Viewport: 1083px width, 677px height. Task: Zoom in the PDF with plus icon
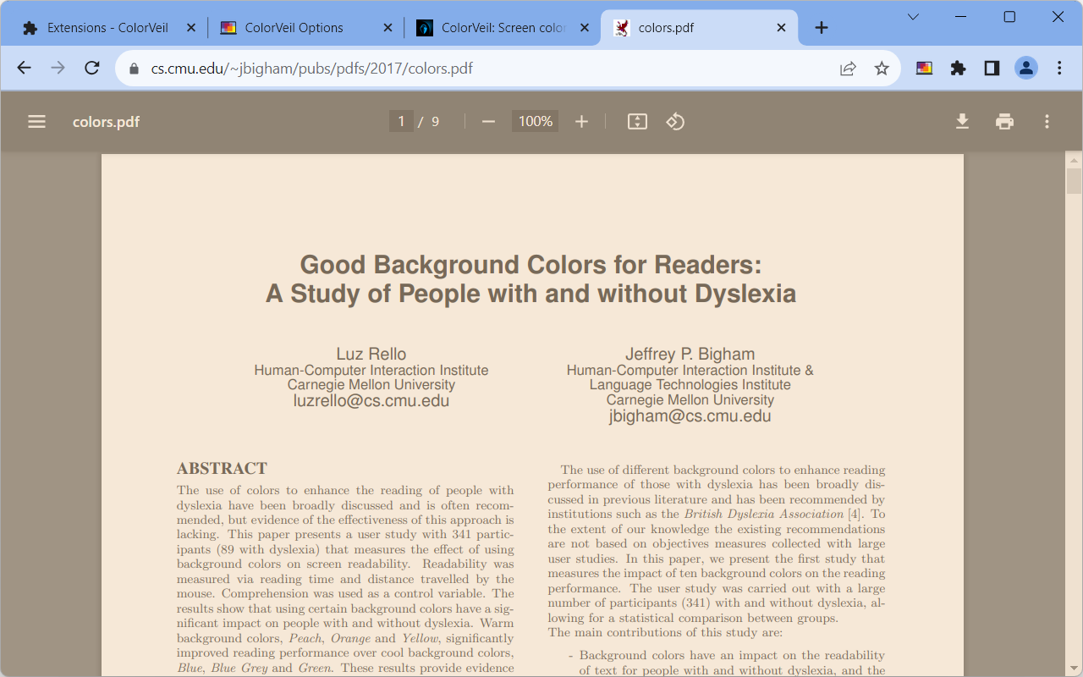tap(581, 122)
